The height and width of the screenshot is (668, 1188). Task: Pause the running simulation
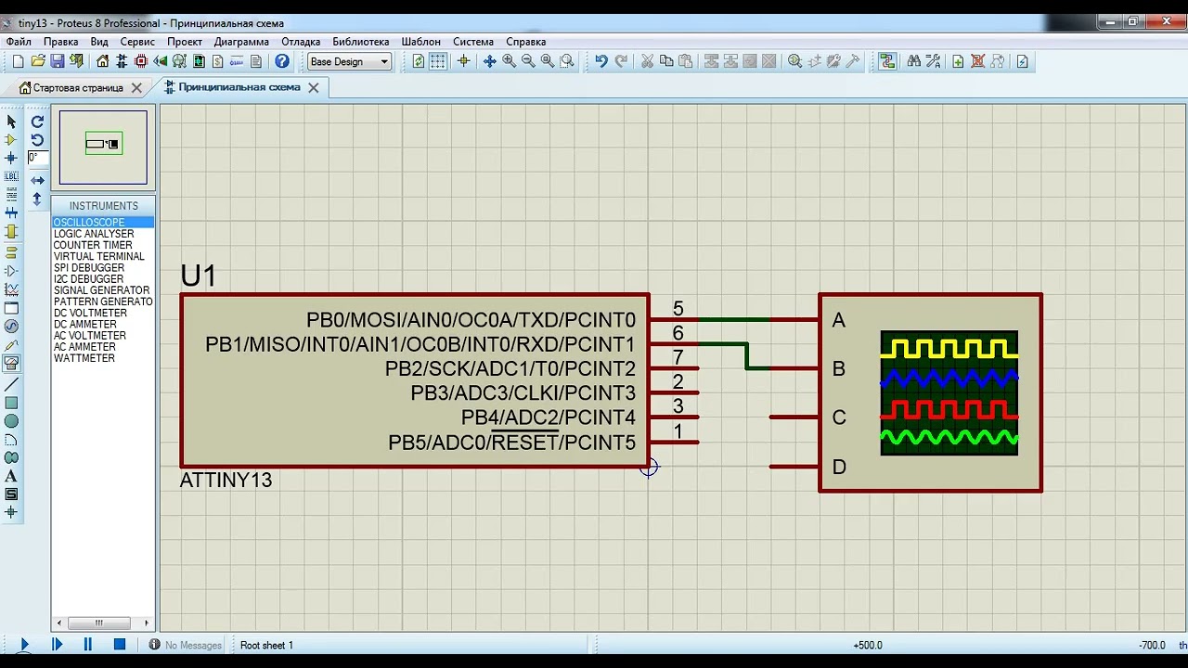point(88,644)
